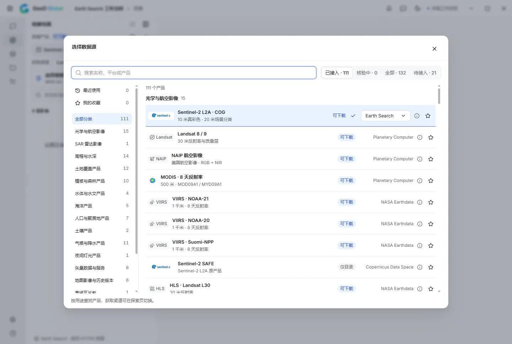This screenshot has height=344, width=512.
Task: Filter by 光学与航空影像 in the sidebar
Action: pos(102,131)
